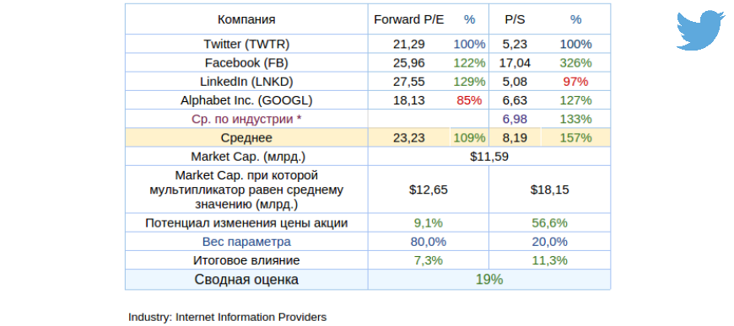Image resolution: width=734 pixels, height=326 pixels.
Task: Select the Facebook (FB) company cell
Action: point(246,62)
